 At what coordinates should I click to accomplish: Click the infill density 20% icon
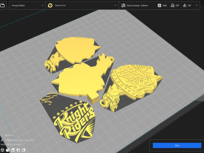159,6
